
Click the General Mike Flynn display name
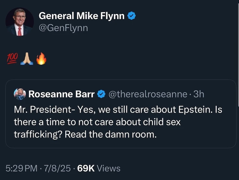(x=82, y=16)
